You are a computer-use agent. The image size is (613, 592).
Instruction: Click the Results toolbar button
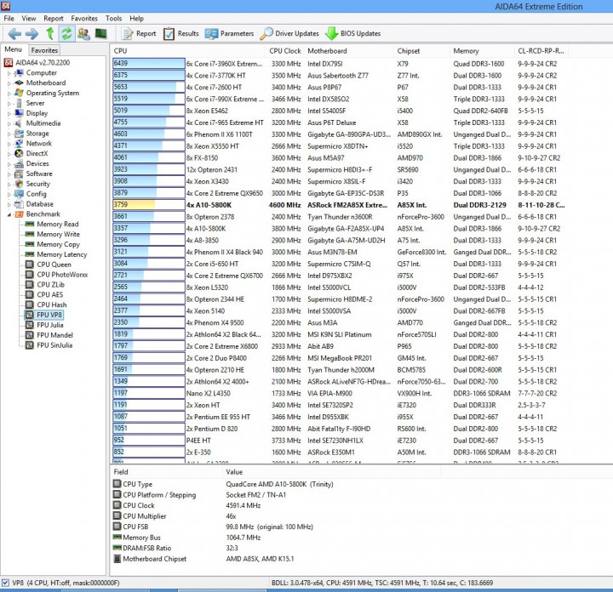pyautogui.click(x=181, y=33)
